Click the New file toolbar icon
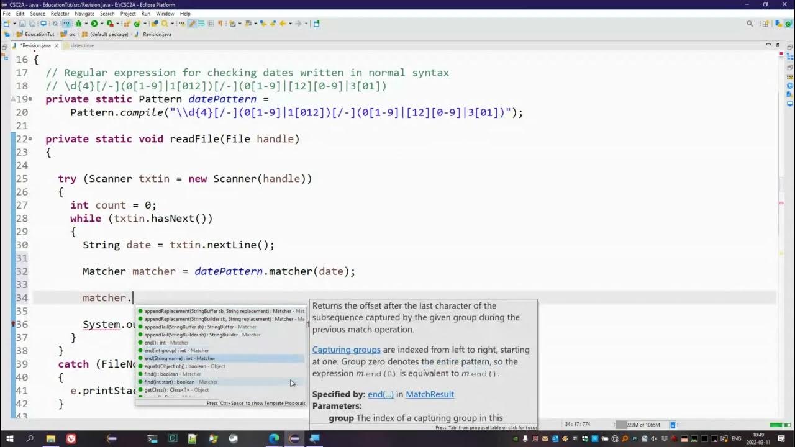This screenshot has width=795, height=447. [6, 24]
